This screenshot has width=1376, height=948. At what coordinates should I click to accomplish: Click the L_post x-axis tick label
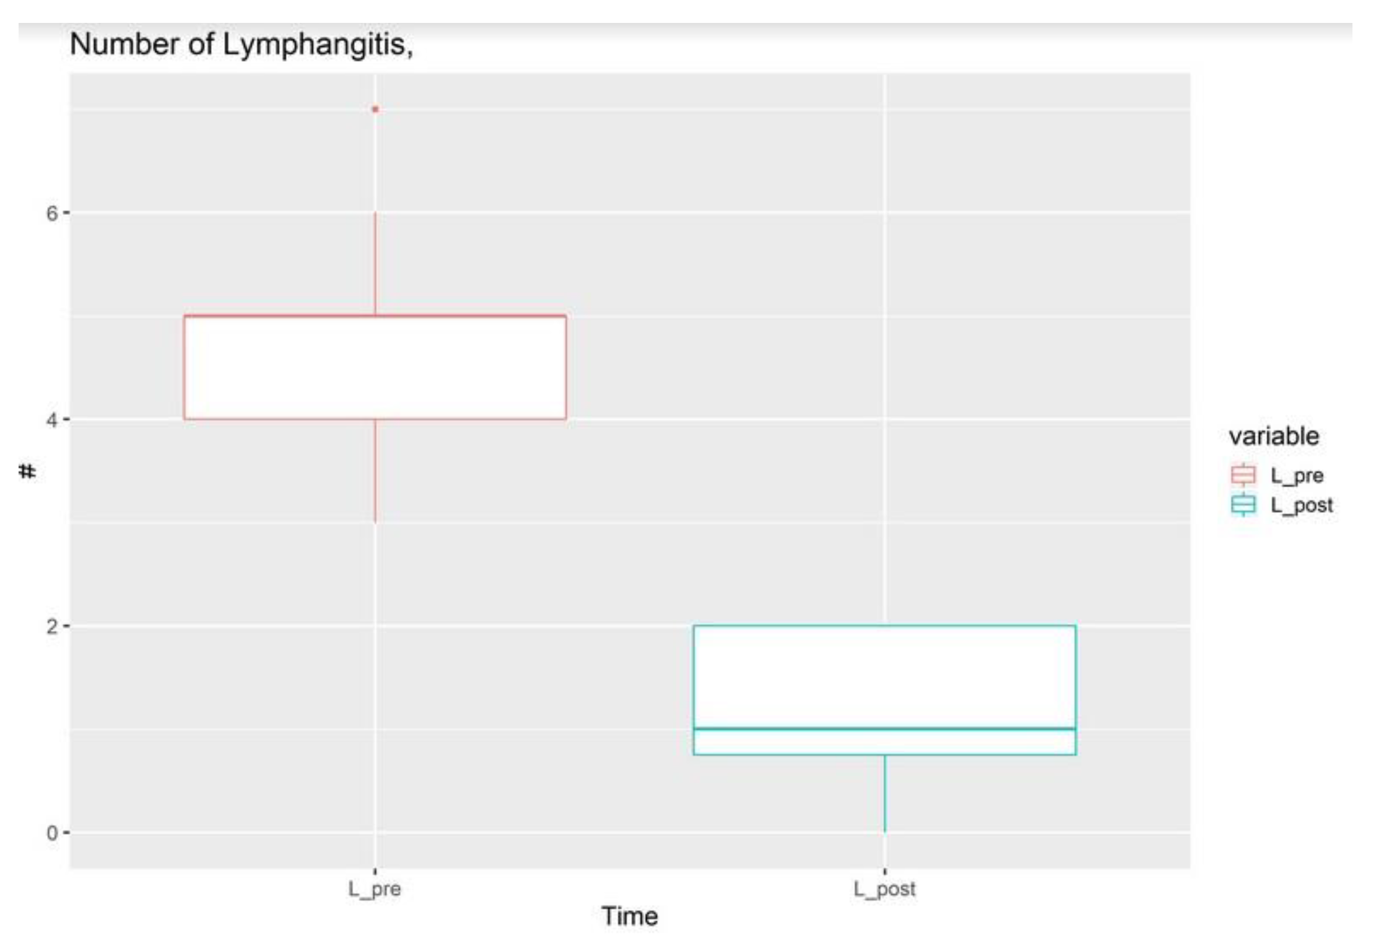(884, 889)
